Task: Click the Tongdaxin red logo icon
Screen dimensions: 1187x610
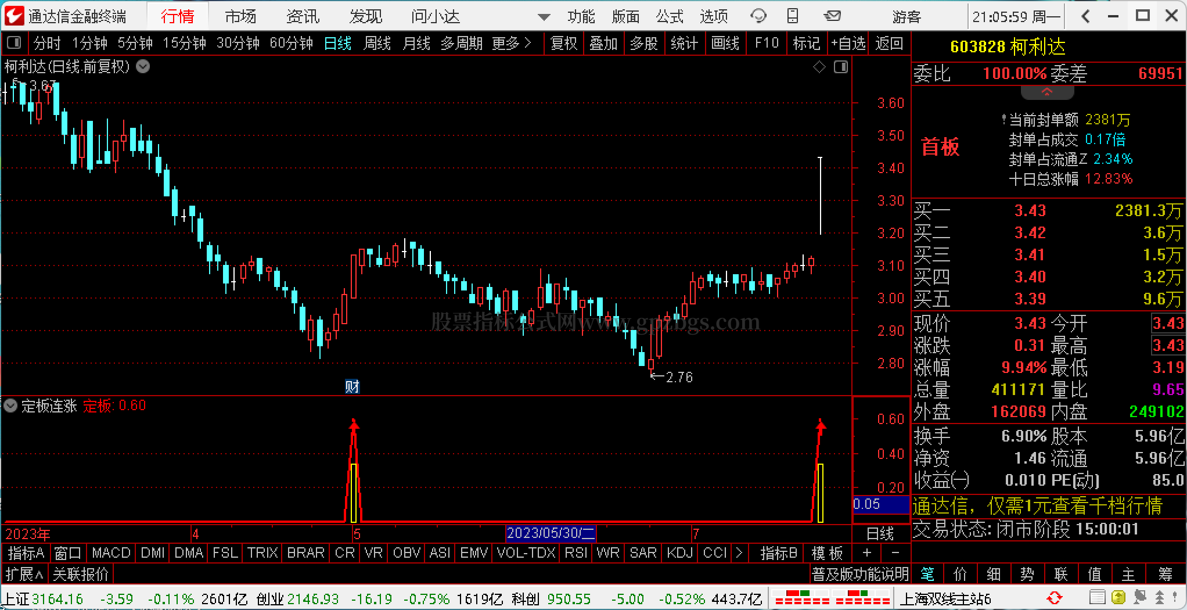Action: pos(14,16)
